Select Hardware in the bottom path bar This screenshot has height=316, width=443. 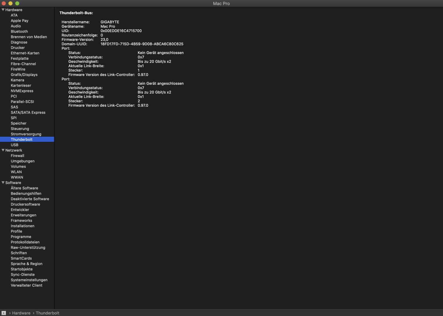[x=21, y=313]
